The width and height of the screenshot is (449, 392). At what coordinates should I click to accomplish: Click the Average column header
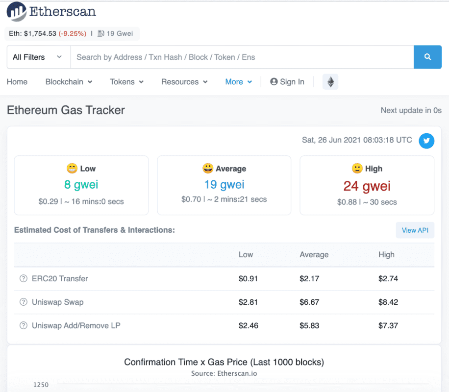314,255
